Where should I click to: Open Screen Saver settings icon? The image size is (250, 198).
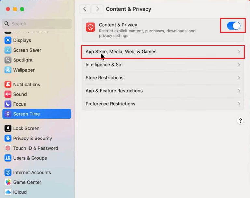click(8, 50)
